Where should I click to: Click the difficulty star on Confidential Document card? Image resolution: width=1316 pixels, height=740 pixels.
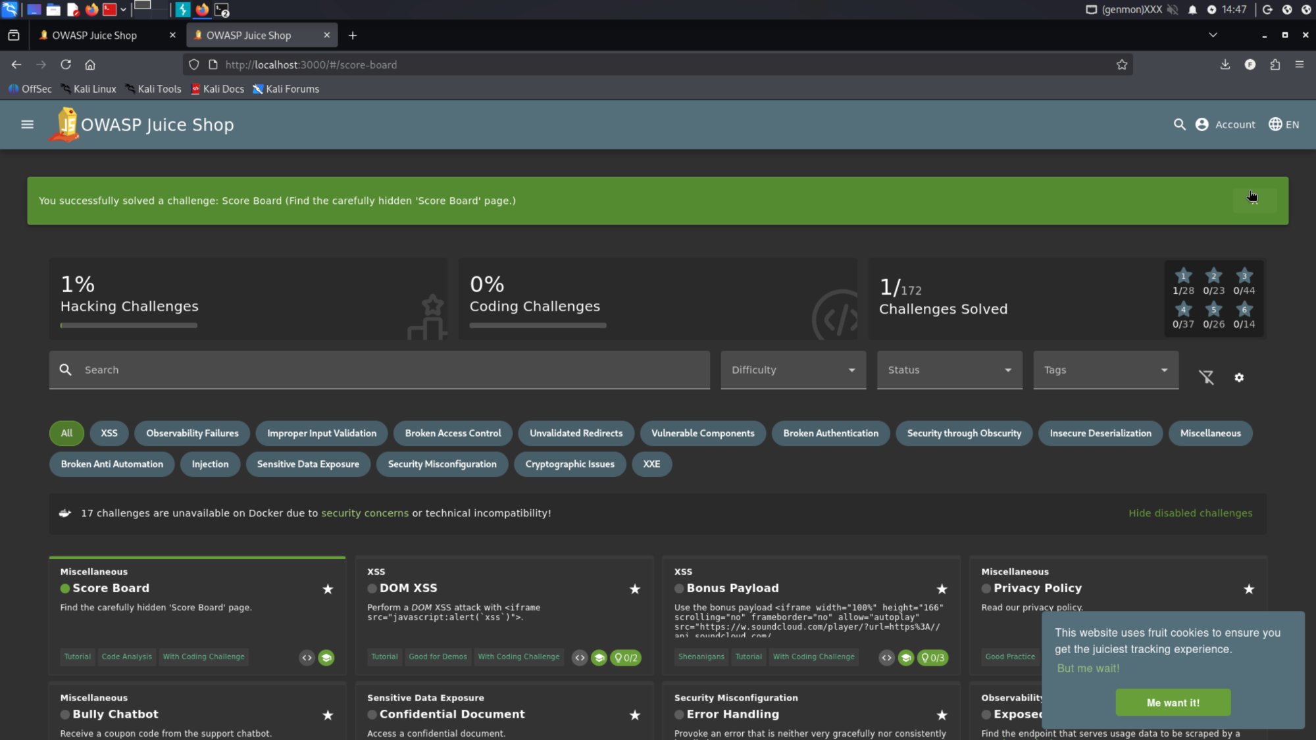click(x=634, y=715)
